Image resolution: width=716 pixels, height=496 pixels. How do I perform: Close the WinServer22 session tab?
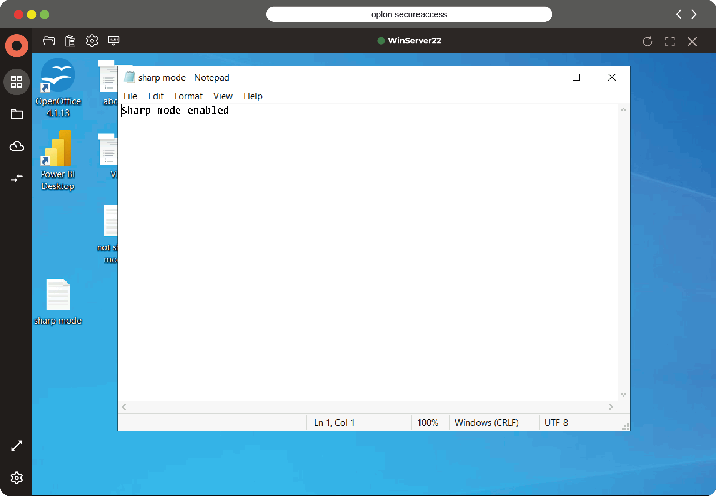point(692,41)
